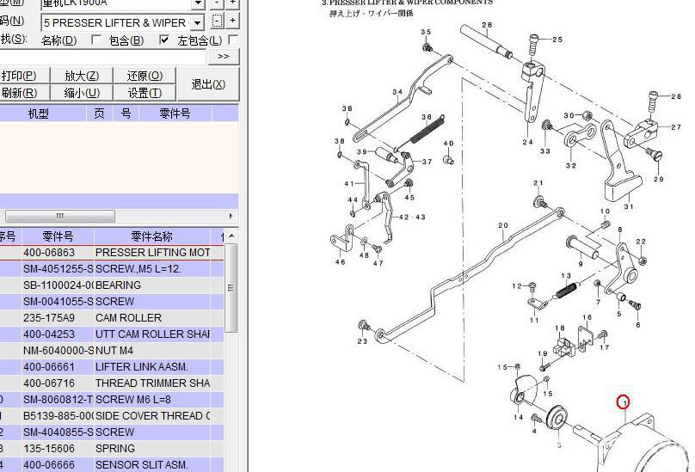Click part number 23 in diagram
This screenshot has height=472, width=695.
click(363, 341)
